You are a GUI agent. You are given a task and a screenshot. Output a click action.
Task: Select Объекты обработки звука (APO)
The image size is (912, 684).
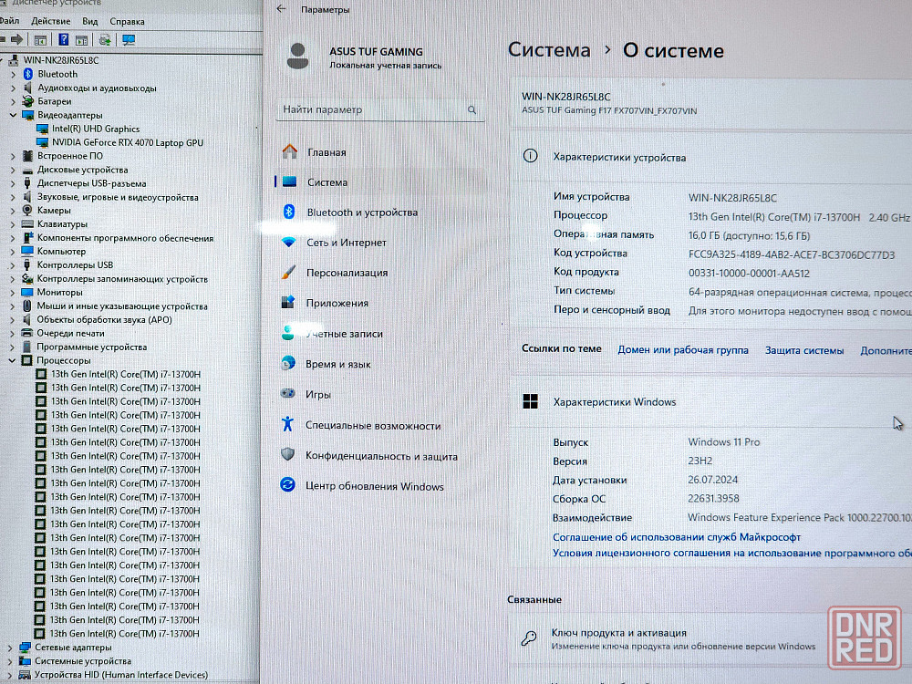click(104, 319)
